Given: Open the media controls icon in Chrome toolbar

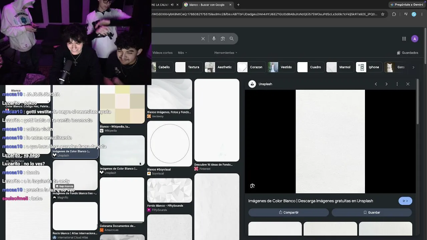Looking at the screenshot, I should tap(406, 14).
